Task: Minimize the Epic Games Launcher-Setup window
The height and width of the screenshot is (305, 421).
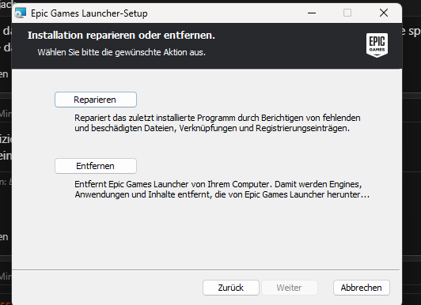Action: pos(312,13)
